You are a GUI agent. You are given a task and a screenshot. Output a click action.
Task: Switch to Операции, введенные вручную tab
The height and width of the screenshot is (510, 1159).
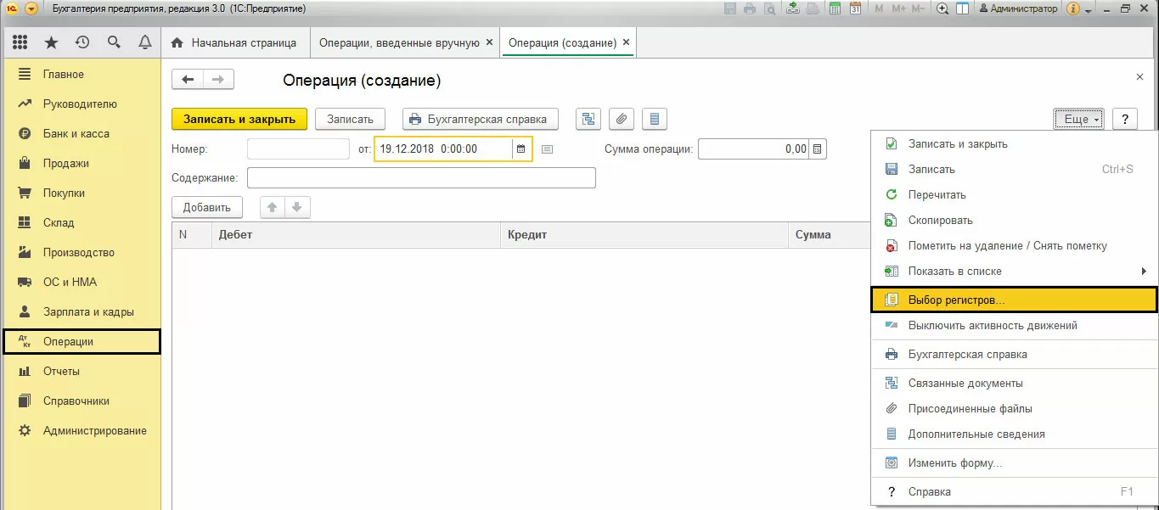pyautogui.click(x=399, y=42)
